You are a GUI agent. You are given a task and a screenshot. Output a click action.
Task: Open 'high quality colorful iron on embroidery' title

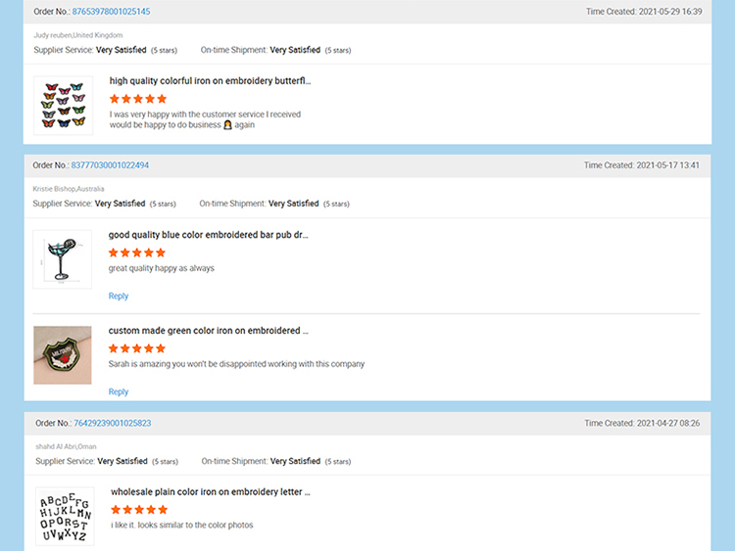(x=210, y=81)
